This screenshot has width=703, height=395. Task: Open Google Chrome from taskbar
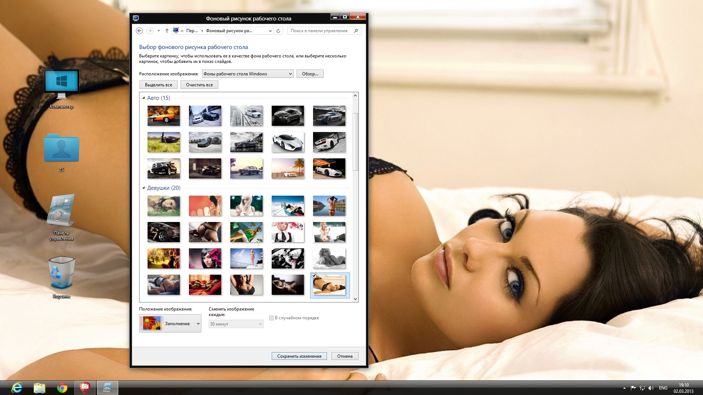[x=62, y=388]
